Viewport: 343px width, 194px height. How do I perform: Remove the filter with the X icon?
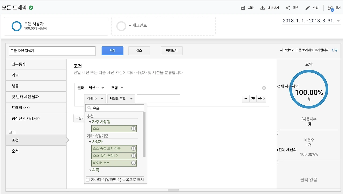point(264,88)
